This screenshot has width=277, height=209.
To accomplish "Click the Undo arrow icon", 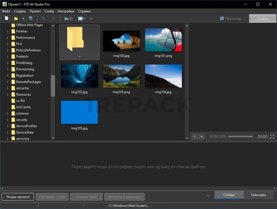I will pyautogui.click(x=43, y=18).
